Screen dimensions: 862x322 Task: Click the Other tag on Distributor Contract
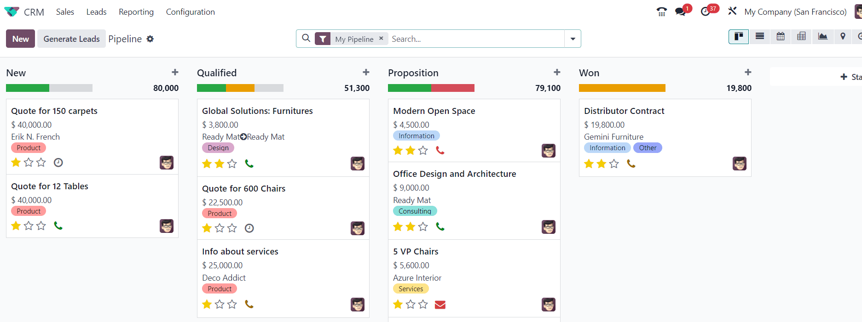[x=648, y=148]
